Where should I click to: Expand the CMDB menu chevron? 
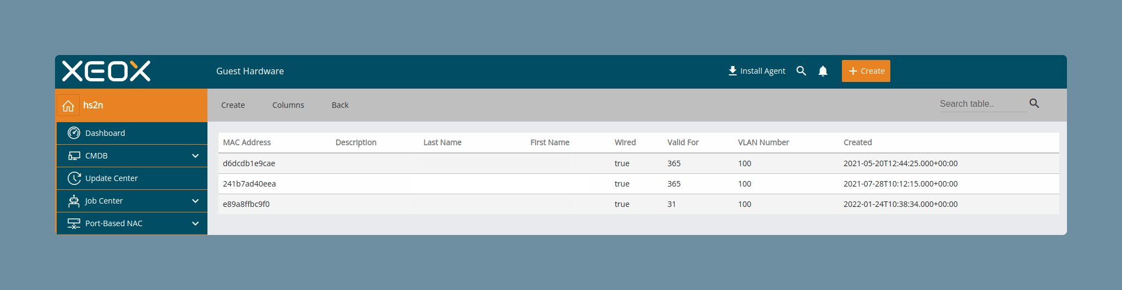[195, 156]
